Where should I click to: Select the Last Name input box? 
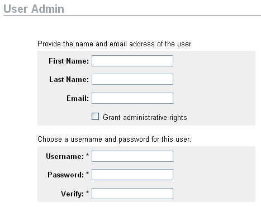tap(132, 79)
